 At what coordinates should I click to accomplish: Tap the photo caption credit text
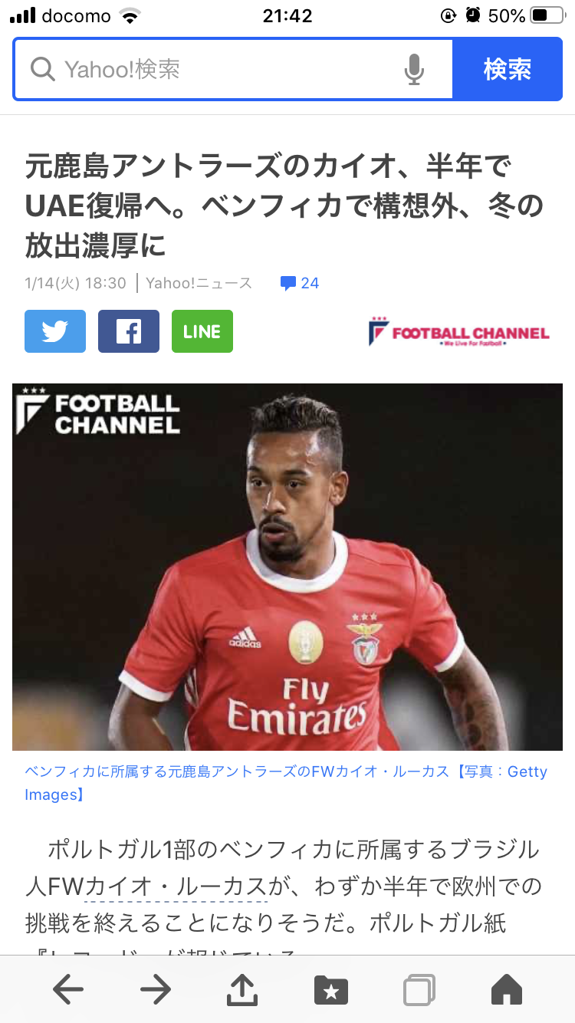(286, 783)
